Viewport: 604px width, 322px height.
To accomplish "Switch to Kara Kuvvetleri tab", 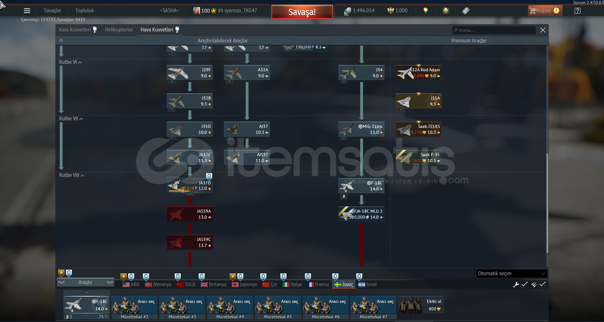I will click(x=78, y=30).
